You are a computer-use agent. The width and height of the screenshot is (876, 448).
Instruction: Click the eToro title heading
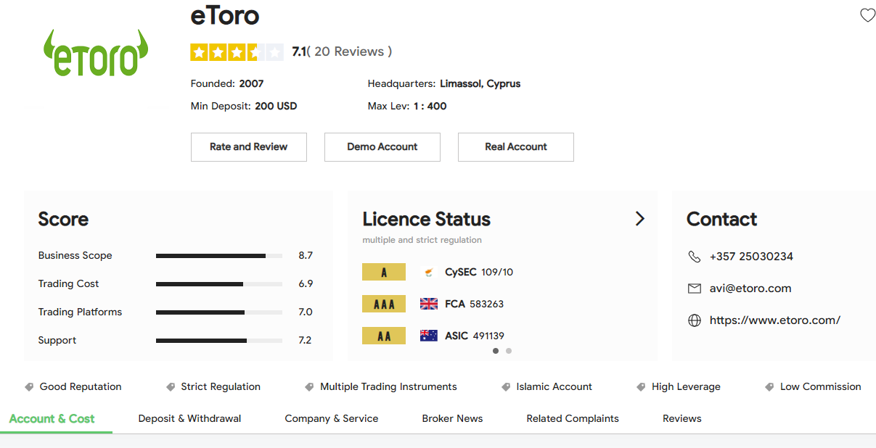click(x=225, y=15)
